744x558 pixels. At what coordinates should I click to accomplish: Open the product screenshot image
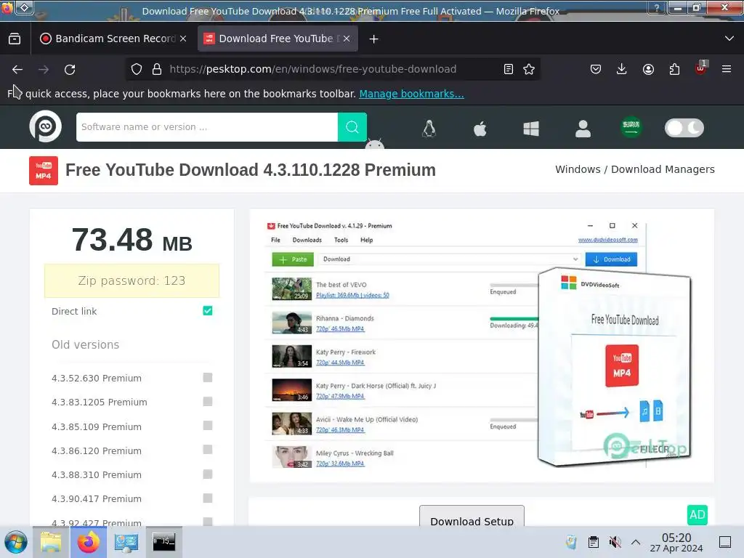(481, 345)
